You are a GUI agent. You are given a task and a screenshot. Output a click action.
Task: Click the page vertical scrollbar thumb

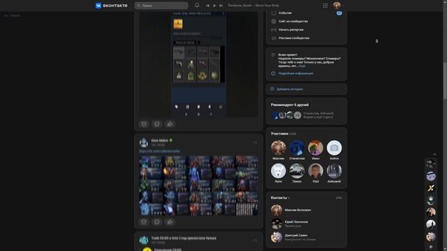click(445, 81)
